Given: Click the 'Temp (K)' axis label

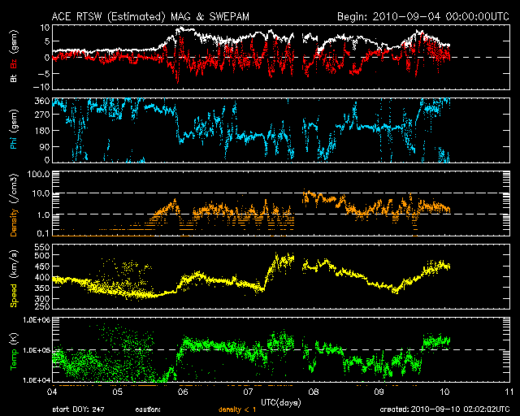Looking at the screenshot, I should coord(14,352).
